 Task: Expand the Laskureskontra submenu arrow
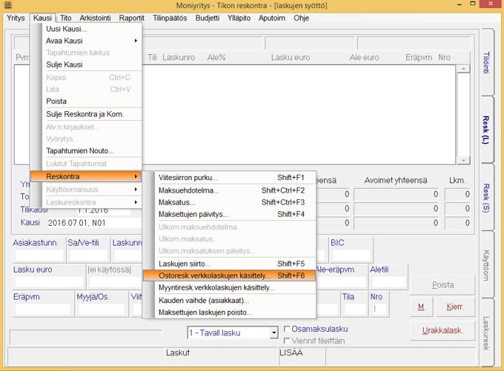tap(136, 202)
